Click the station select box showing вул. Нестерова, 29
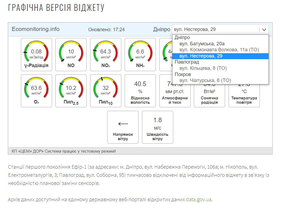 tap(214, 29)
